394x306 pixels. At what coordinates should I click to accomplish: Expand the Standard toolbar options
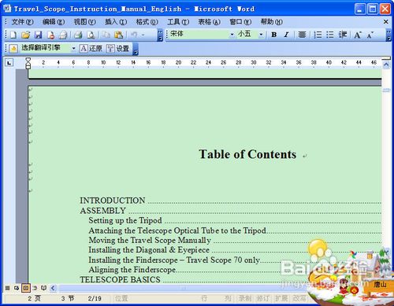160,35
